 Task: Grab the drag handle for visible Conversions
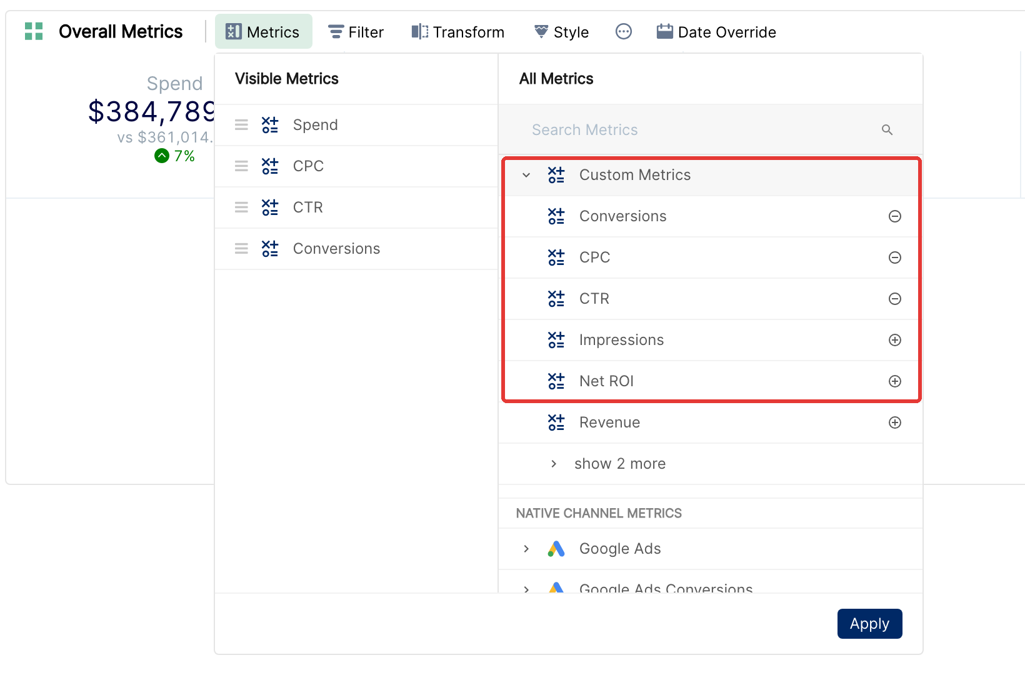241,249
